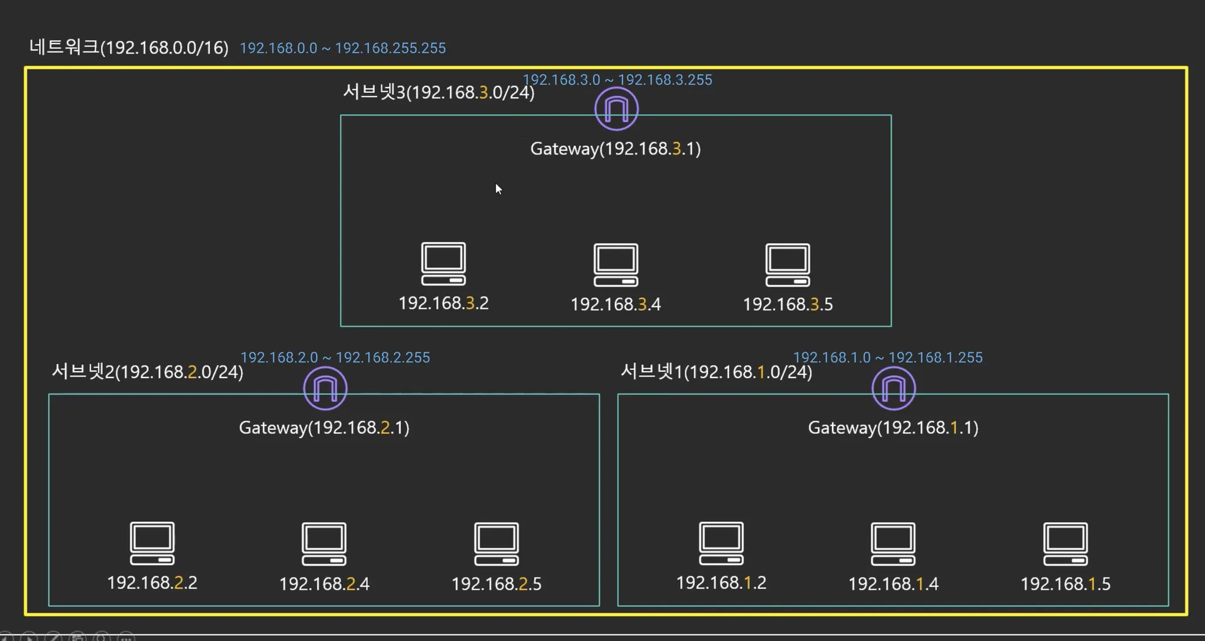The height and width of the screenshot is (641, 1205).
Task: Click the Gateway(192.168.2.1) label
Action: (324, 428)
